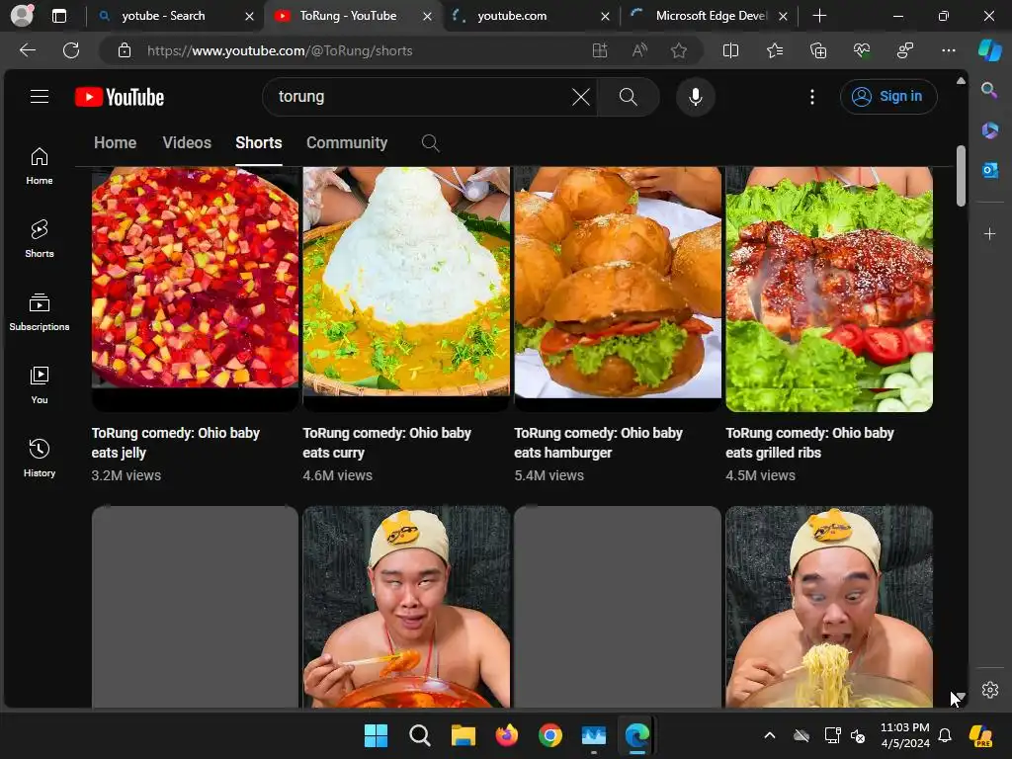Open taskbar clock showing 11:03 PM
This screenshot has height=759, width=1012.
pos(905,735)
